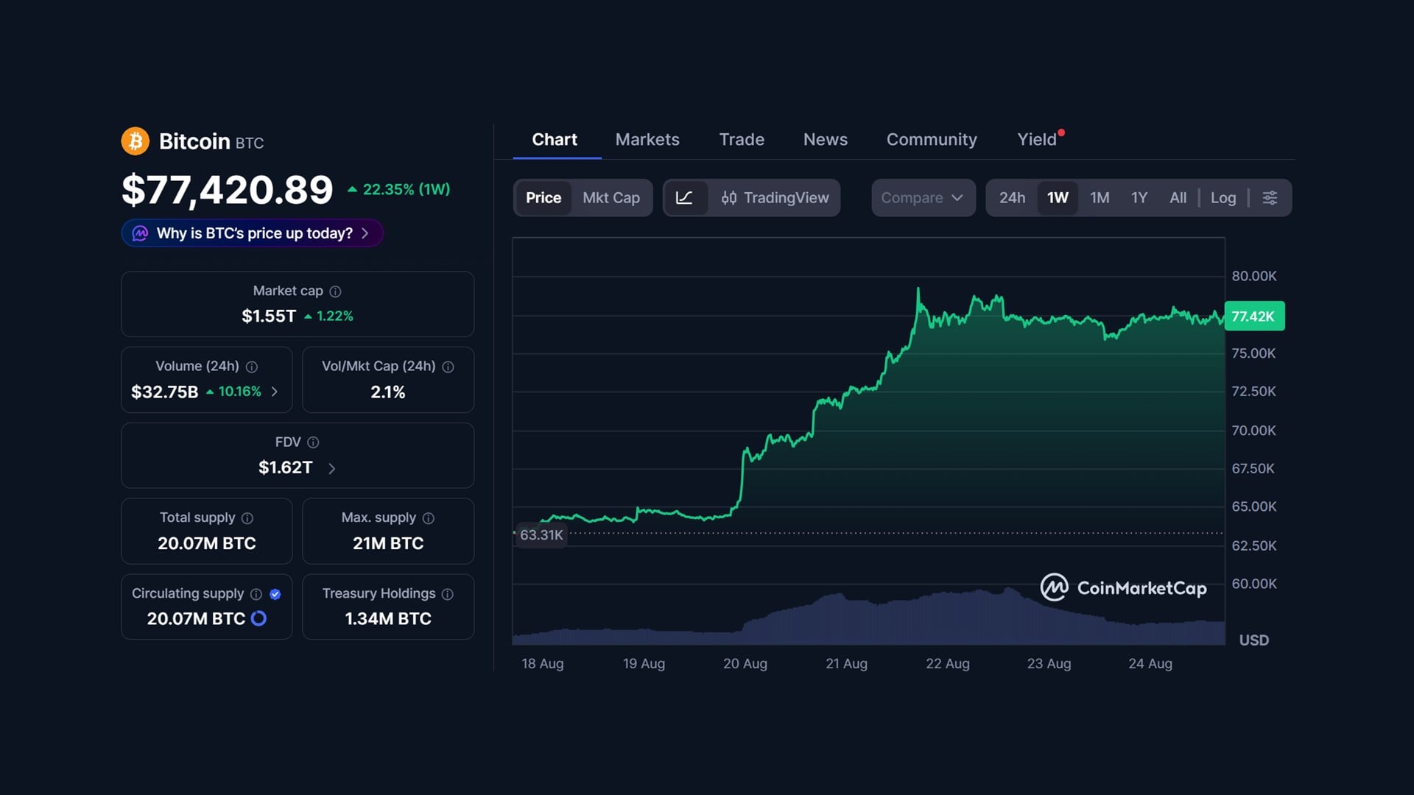Click the 80.00K price axis label
The image size is (1414, 795).
tap(1253, 276)
